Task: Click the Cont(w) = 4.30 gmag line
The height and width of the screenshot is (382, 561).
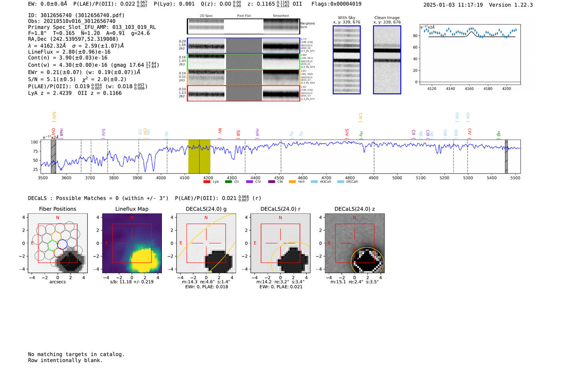Action: click(93, 65)
